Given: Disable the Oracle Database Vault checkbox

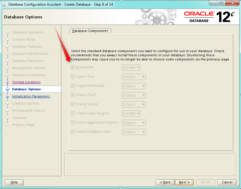Looking at the screenshot, I should [x=73, y=132].
